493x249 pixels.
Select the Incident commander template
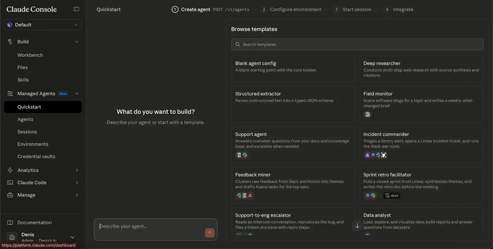[x=421, y=145]
